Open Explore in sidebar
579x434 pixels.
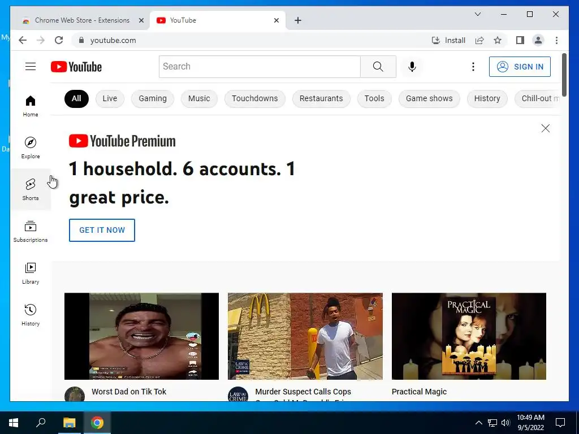[31, 147]
